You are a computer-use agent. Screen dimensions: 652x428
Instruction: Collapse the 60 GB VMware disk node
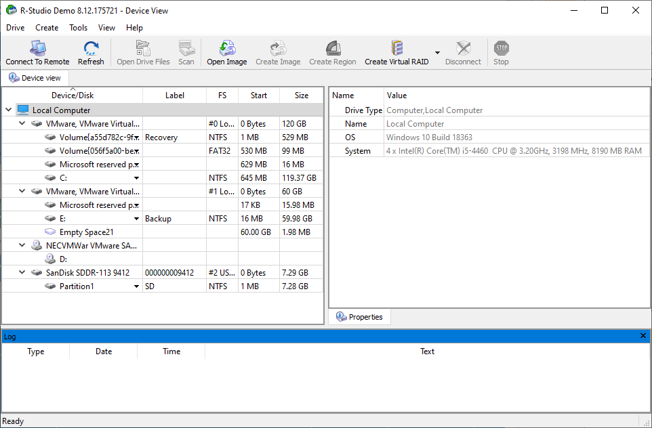22,191
